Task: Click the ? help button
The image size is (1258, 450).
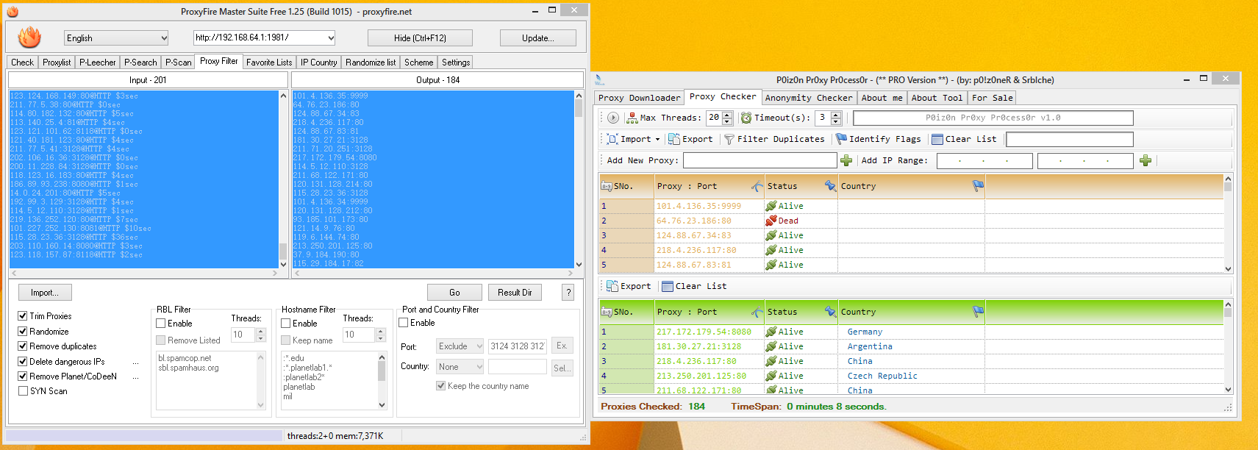Action: tap(568, 293)
